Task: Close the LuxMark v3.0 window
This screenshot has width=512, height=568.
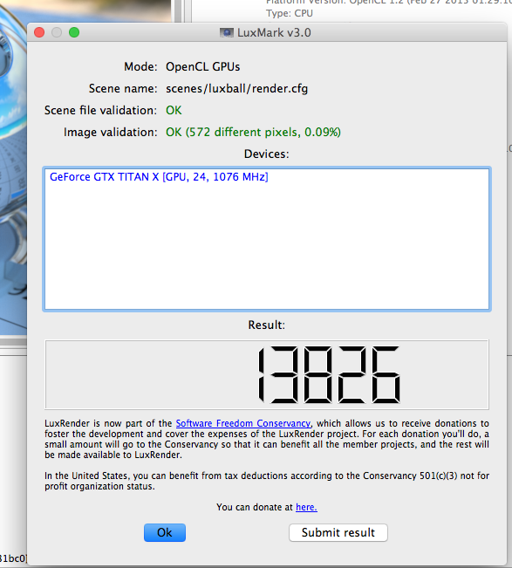Action: [39, 32]
